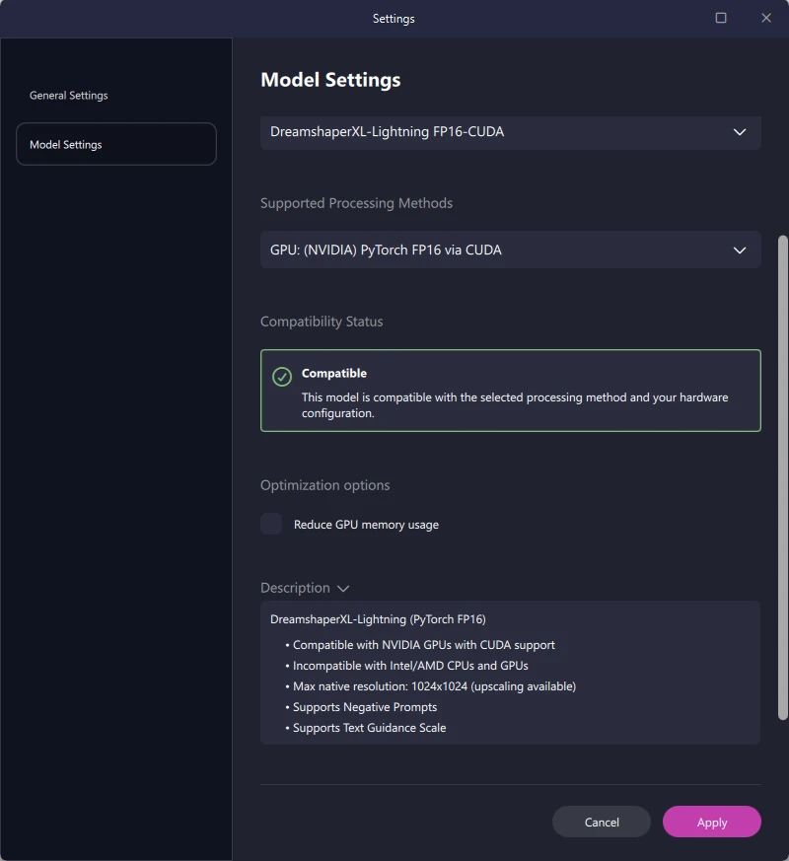This screenshot has width=789, height=861.
Task: Click the Cancel button
Action: click(602, 822)
